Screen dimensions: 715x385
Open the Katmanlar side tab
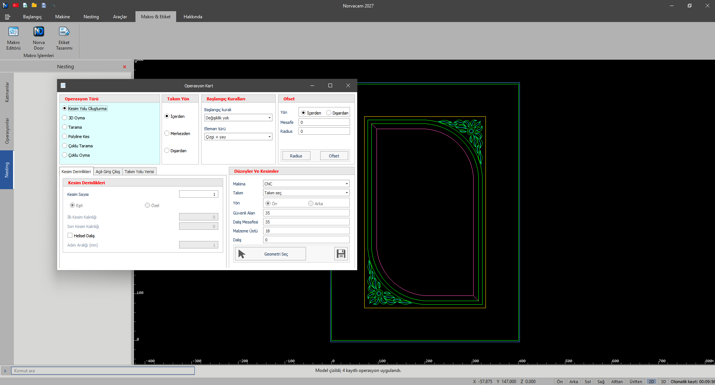[x=7, y=92]
